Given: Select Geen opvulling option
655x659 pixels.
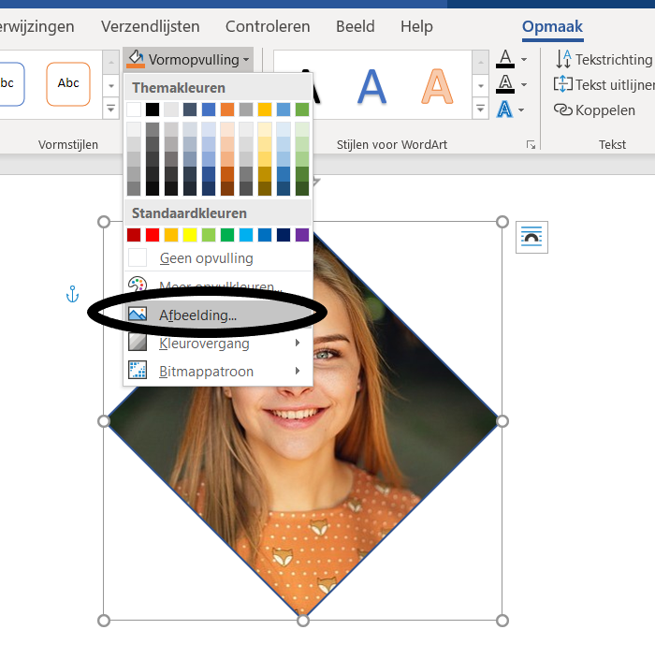Looking at the screenshot, I should [206, 257].
